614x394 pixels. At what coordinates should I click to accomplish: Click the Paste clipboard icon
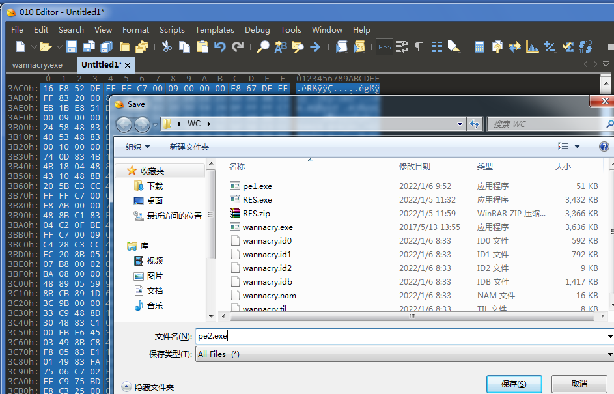[x=202, y=47]
